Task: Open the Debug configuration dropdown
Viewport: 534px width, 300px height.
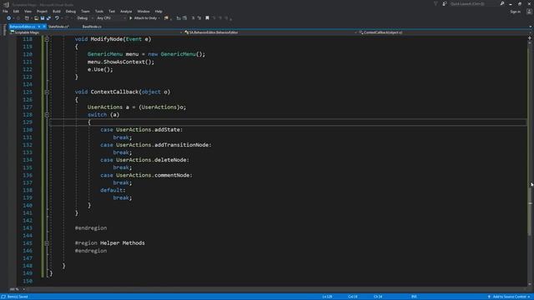Action: (x=85, y=18)
